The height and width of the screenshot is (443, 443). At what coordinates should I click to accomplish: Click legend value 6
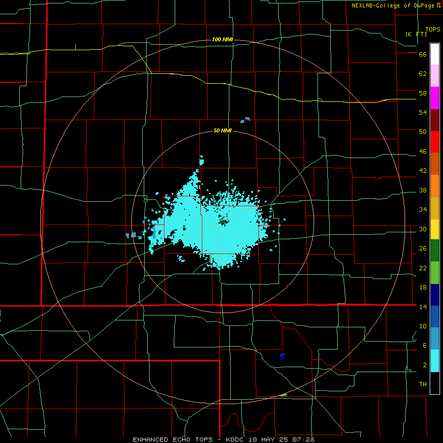(x=425, y=346)
